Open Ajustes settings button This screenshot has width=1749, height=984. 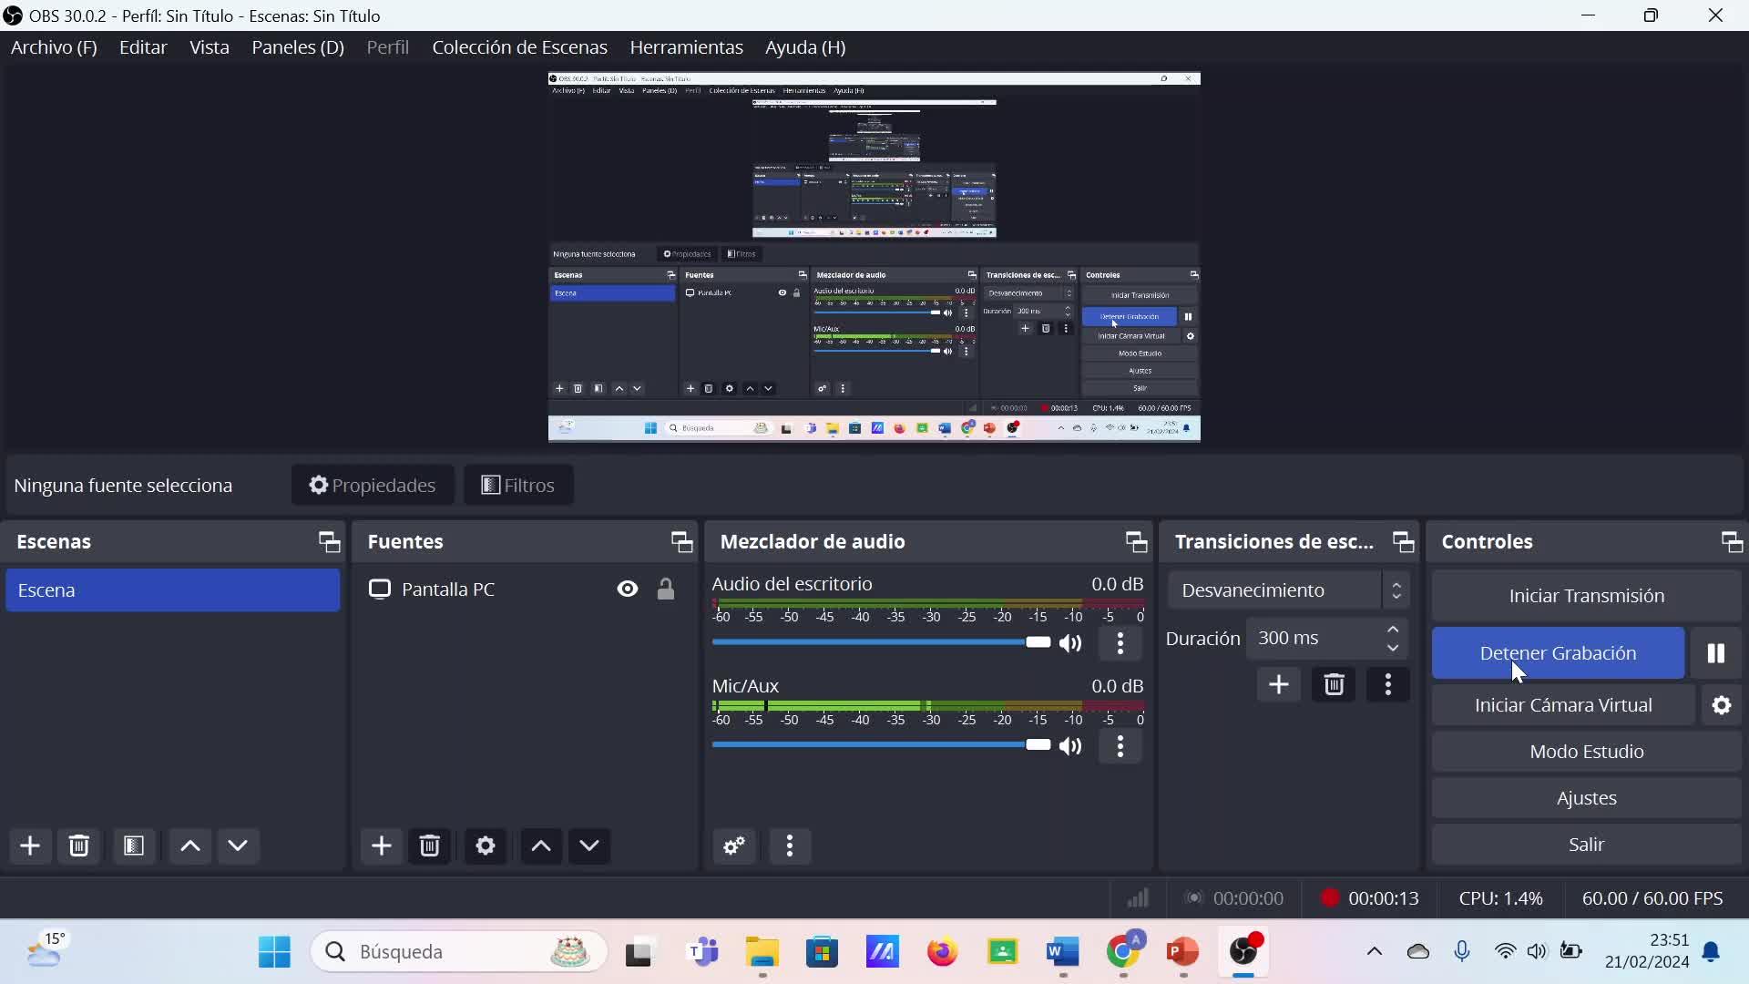click(x=1586, y=798)
